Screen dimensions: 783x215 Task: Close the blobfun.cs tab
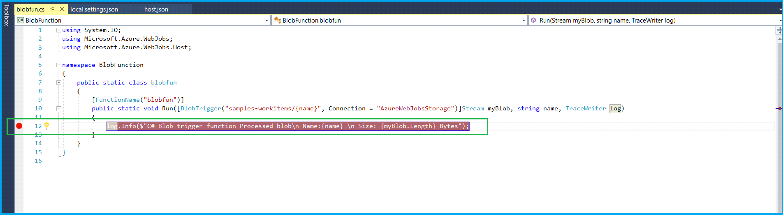tap(62, 9)
